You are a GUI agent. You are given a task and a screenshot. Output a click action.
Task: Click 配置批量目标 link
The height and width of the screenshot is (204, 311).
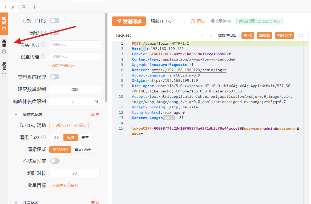(66, 185)
